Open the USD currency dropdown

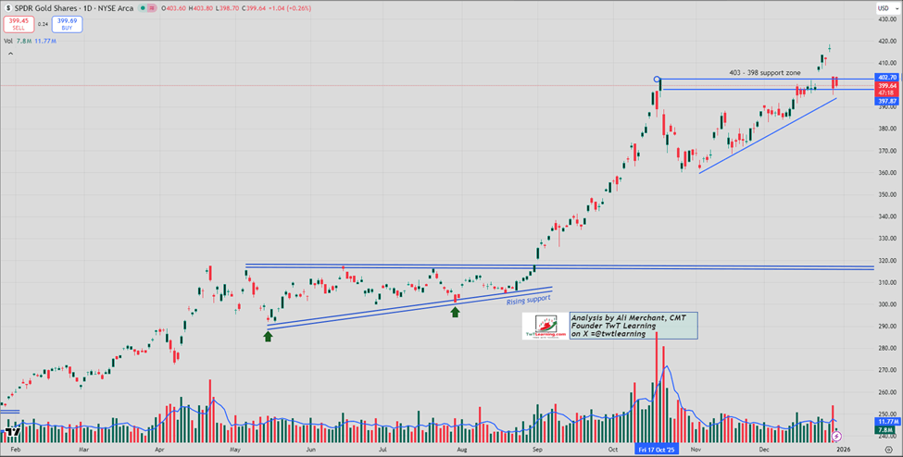pos(888,8)
